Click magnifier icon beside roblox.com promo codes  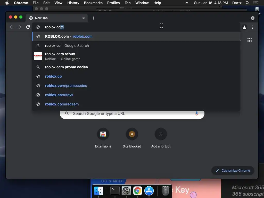coord(38,67)
